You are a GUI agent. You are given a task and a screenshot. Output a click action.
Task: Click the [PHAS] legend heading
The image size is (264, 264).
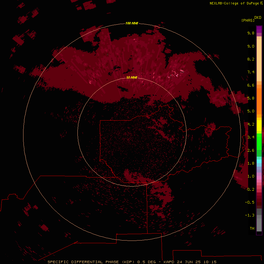(x=248, y=20)
